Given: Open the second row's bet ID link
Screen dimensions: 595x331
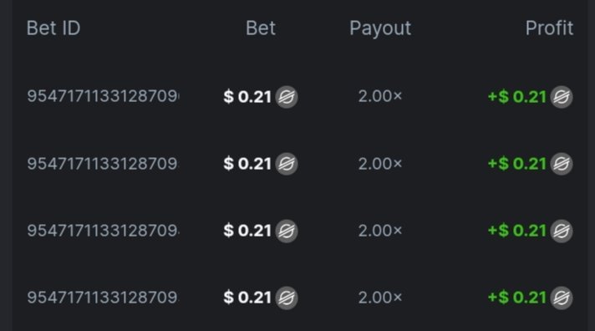Looking at the screenshot, I should (104, 164).
